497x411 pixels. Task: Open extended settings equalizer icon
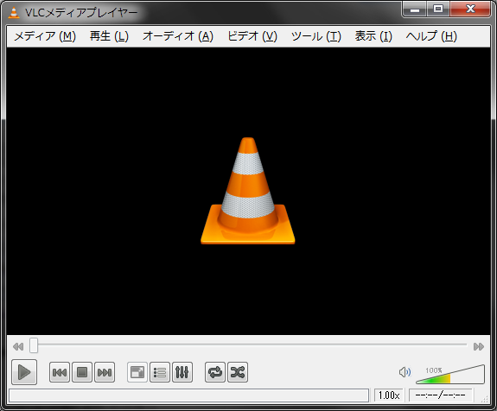tap(182, 372)
